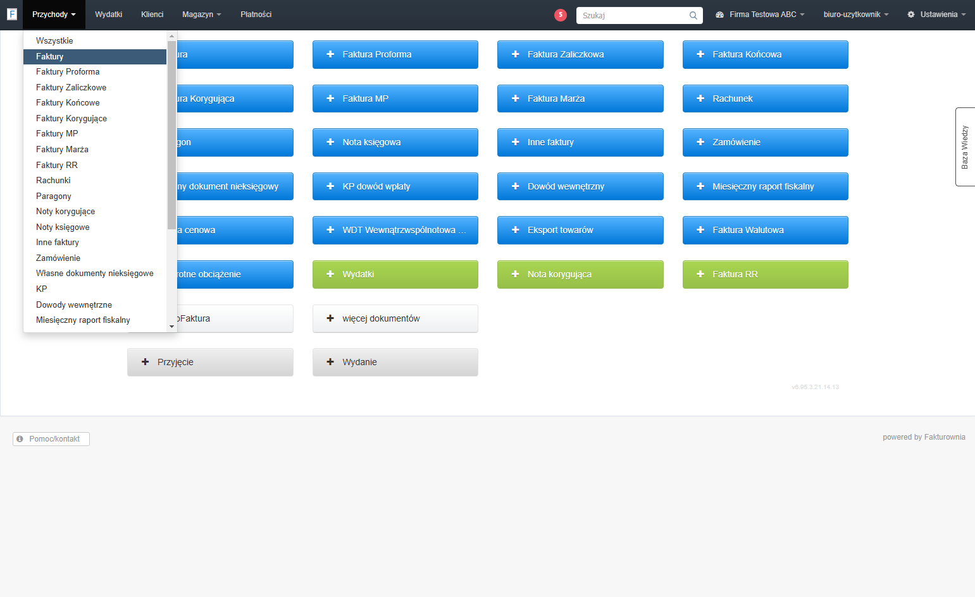Open the Baza Wiedzy side tab
This screenshot has width=975, height=597.
point(965,147)
